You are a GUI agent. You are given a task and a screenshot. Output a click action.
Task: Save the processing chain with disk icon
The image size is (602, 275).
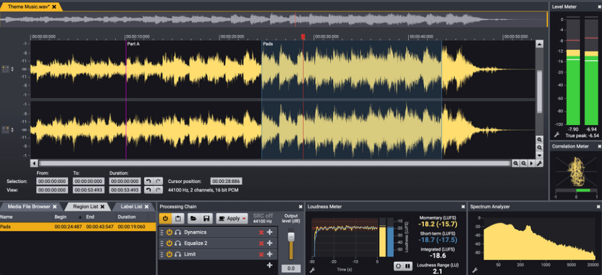pyautogui.click(x=206, y=219)
